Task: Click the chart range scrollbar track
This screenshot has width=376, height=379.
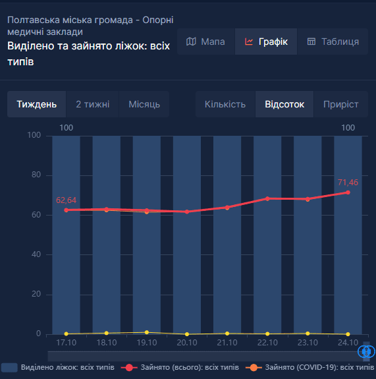Action: 202,357
